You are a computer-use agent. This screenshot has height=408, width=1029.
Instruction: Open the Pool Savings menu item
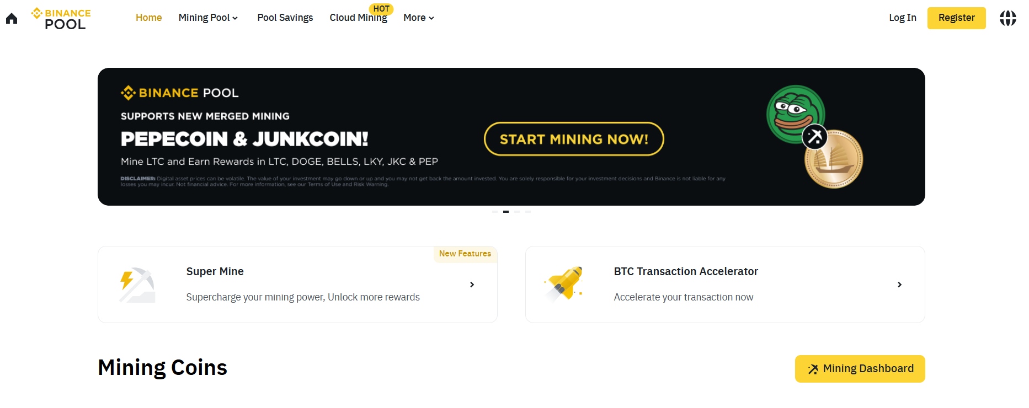point(285,18)
